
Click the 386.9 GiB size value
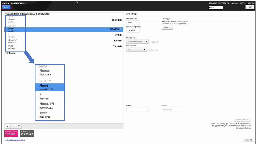click(117, 20)
